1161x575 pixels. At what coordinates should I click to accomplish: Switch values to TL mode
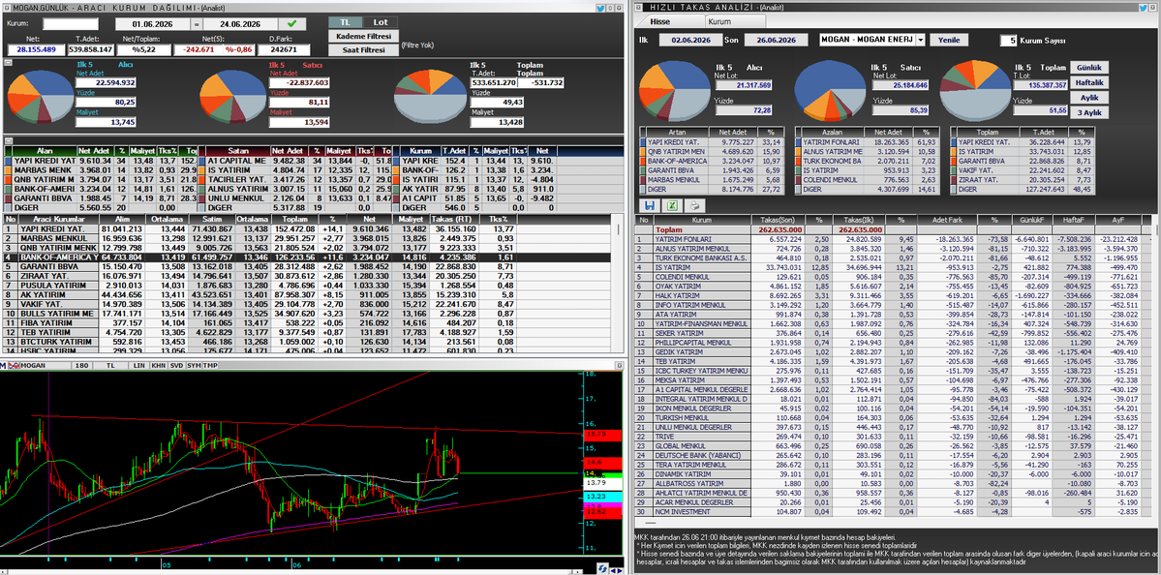[x=345, y=22]
